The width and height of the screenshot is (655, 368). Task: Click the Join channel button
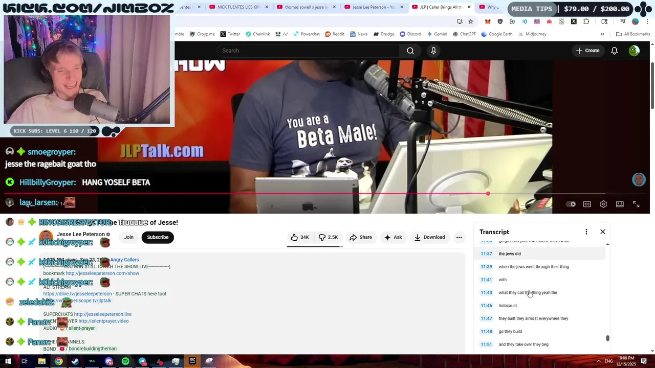[x=129, y=237]
